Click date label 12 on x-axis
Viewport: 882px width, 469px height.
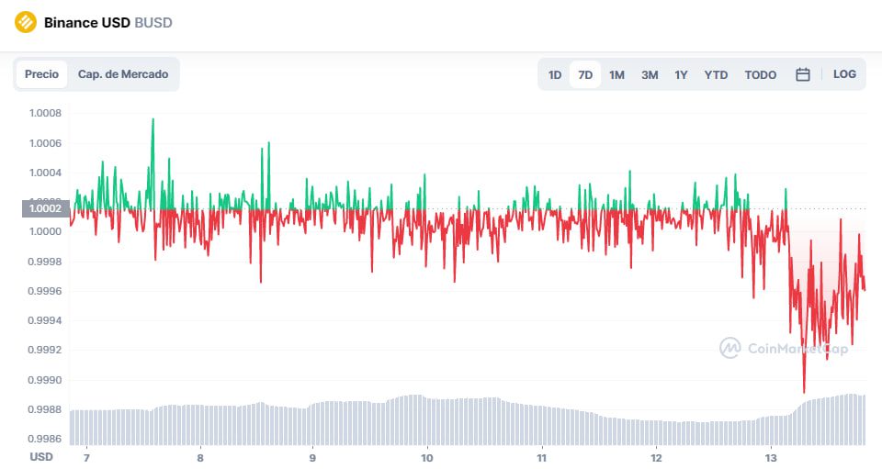[x=656, y=458]
